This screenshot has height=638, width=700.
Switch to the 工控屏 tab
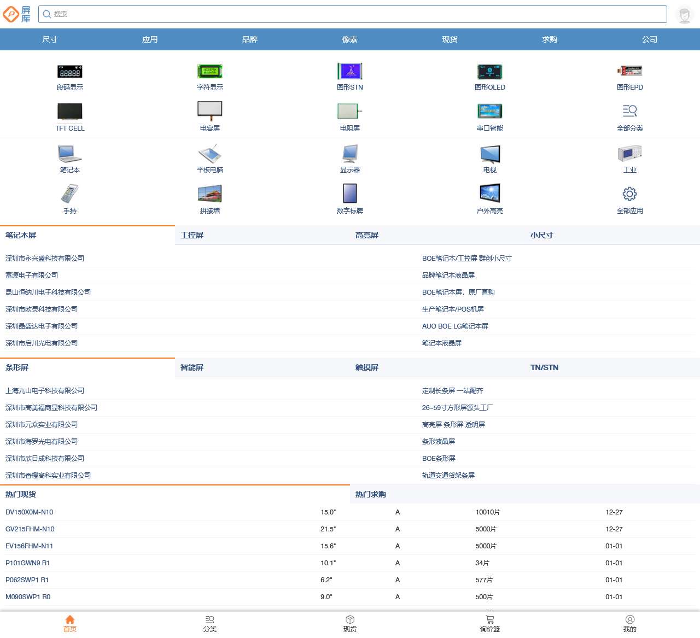192,235
